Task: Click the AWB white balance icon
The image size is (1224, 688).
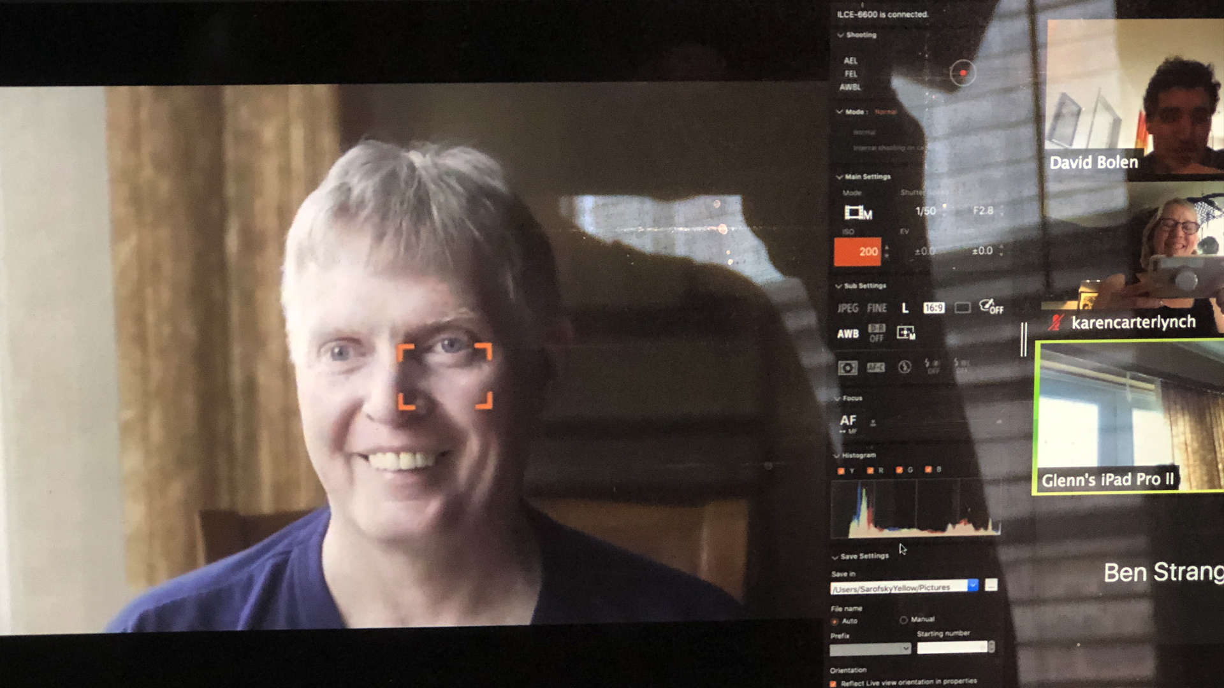Action: pos(848,334)
